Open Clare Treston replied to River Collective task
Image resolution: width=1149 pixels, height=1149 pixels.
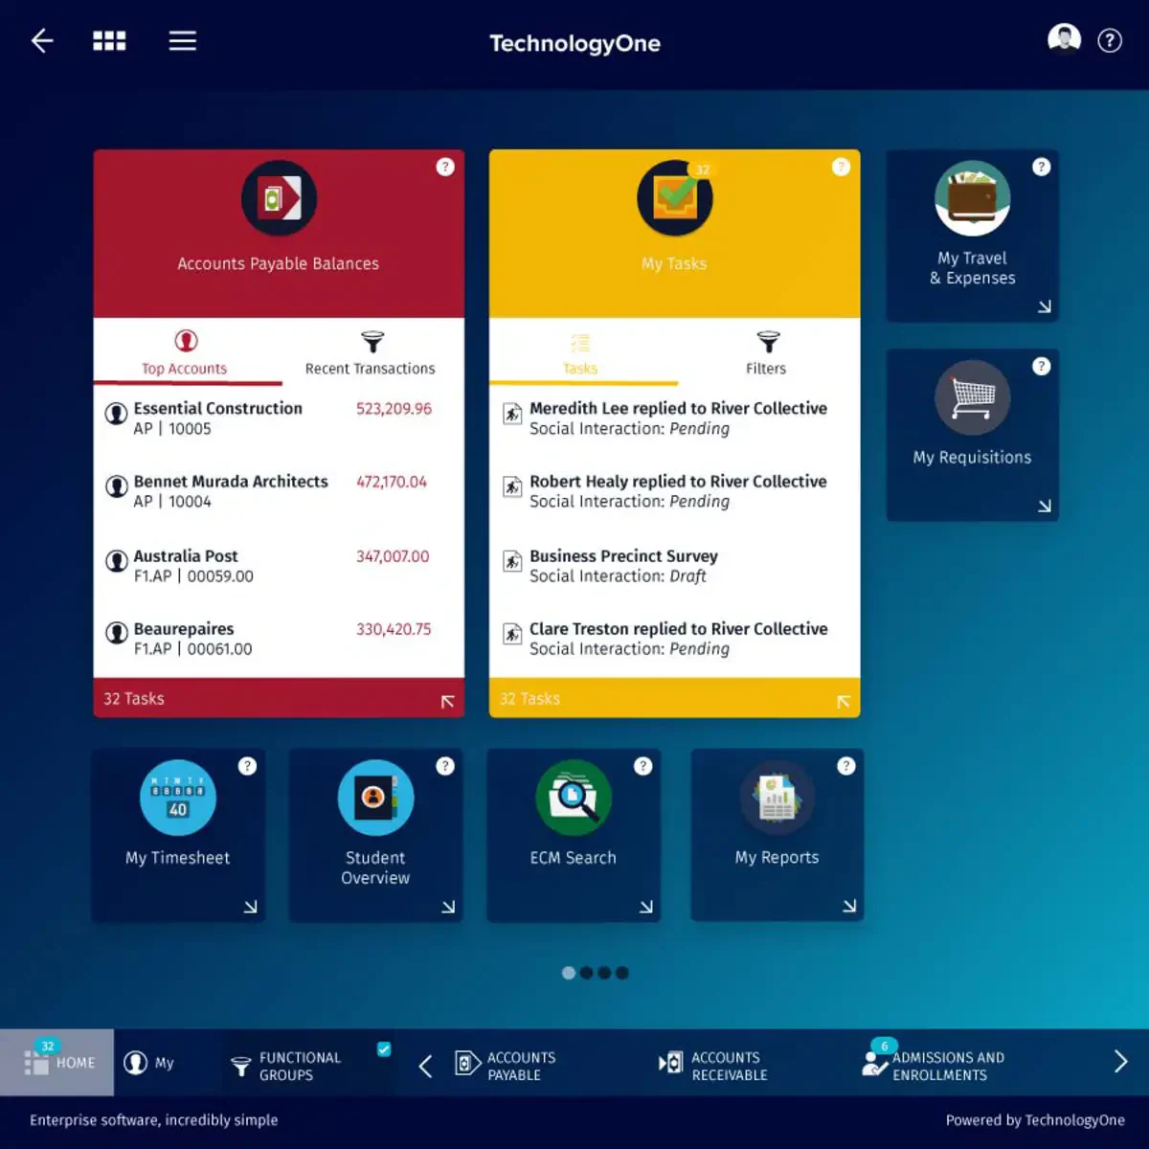click(x=675, y=639)
